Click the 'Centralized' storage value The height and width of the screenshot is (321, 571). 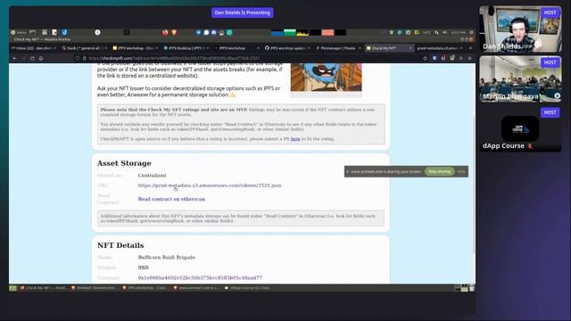point(152,176)
